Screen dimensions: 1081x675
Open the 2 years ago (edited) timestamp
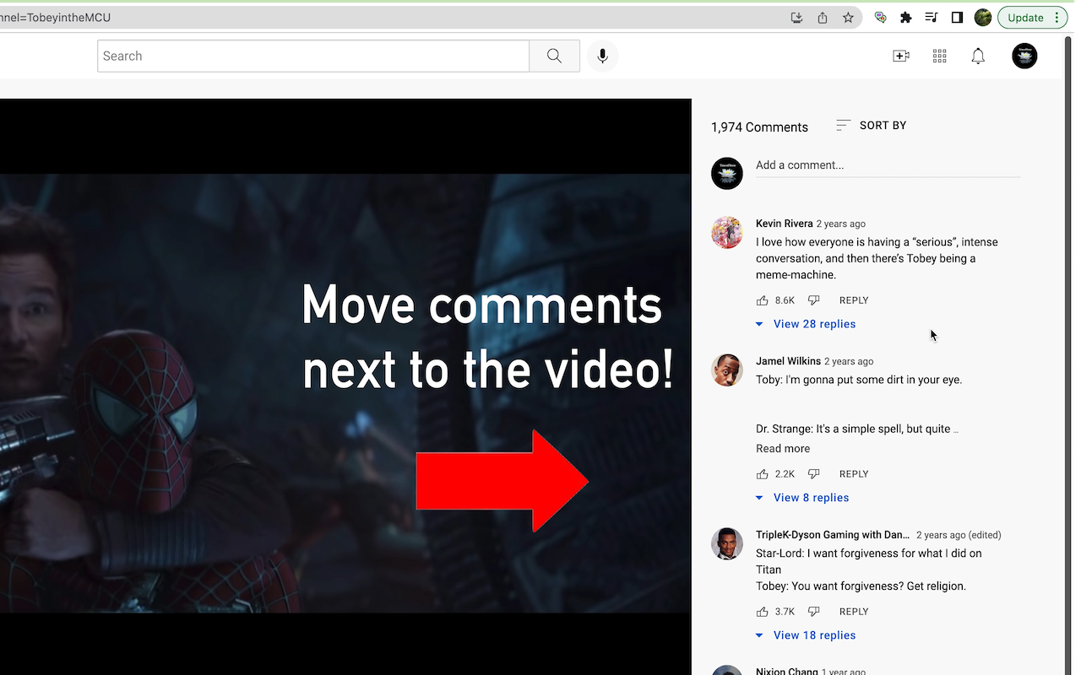pos(959,535)
